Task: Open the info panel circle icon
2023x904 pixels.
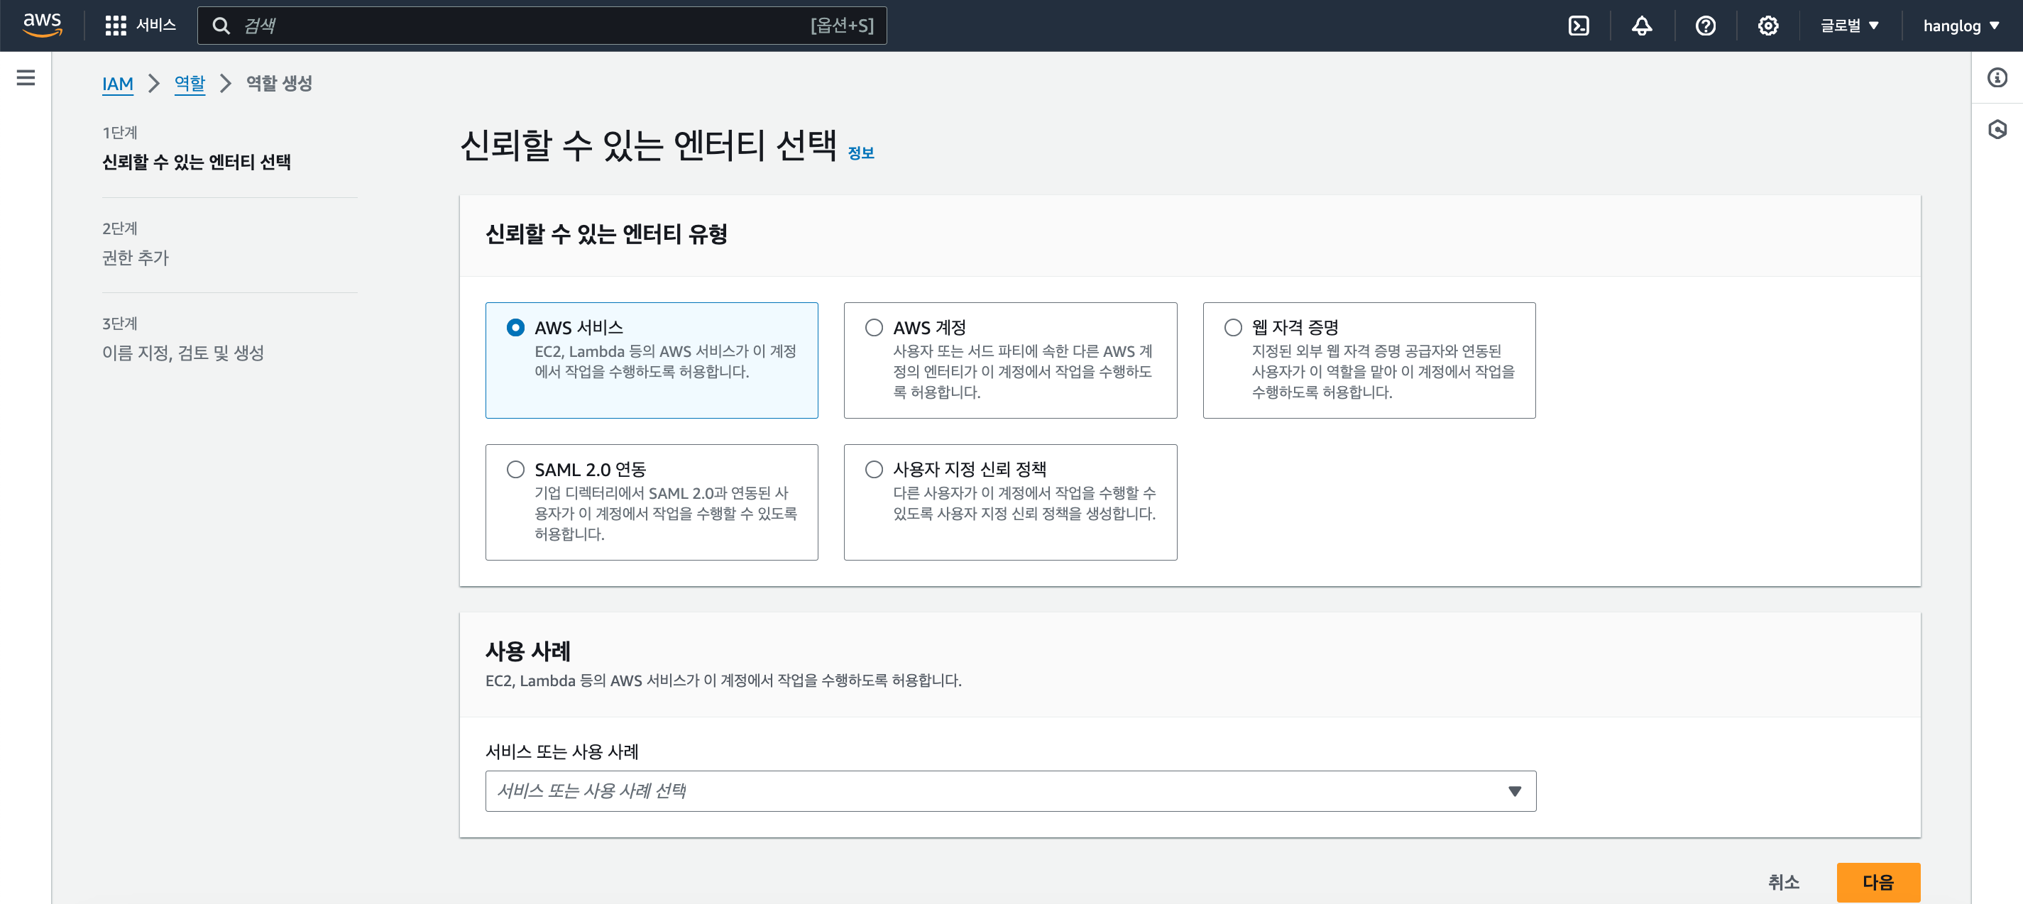Action: [1997, 77]
